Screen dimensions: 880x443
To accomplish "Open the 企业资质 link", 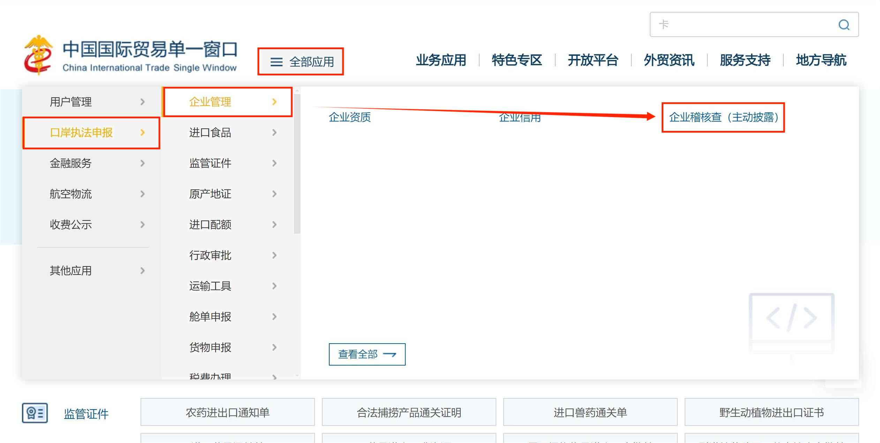I will 349,117.
